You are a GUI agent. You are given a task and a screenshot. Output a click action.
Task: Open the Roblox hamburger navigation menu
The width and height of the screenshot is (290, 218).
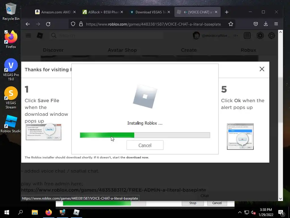coord(28,35)
